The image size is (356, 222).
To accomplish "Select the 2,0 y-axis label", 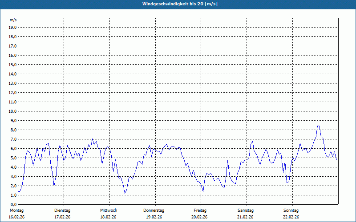I will [x=13, y=186].
